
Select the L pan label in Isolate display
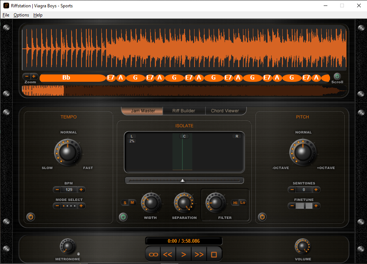[132, 136]
